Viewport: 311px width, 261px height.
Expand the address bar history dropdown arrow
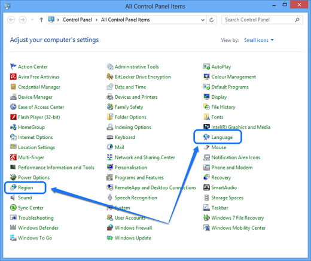click(x=203, y=20)
